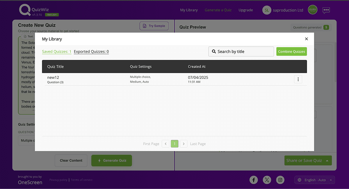
Task: Select the new12 quiz row title
Action: [x=53, y=78]
